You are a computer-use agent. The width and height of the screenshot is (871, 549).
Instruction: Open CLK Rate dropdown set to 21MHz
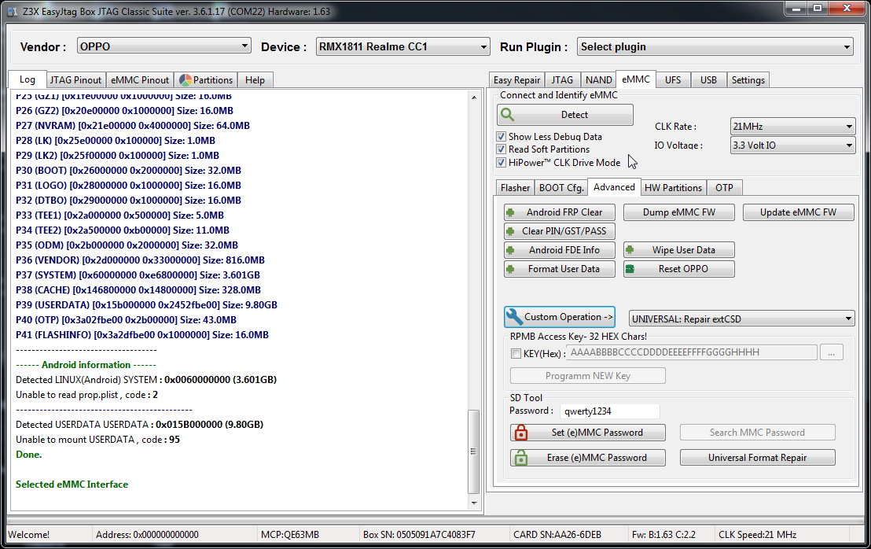pos(792,126)
